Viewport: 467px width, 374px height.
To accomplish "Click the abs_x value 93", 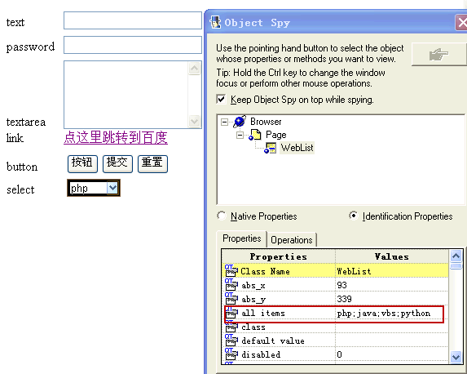I will pos(342,285).
